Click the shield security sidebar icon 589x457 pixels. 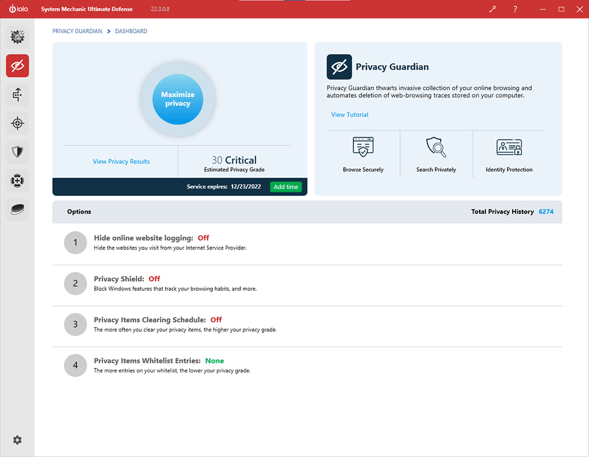coord(17,152)
